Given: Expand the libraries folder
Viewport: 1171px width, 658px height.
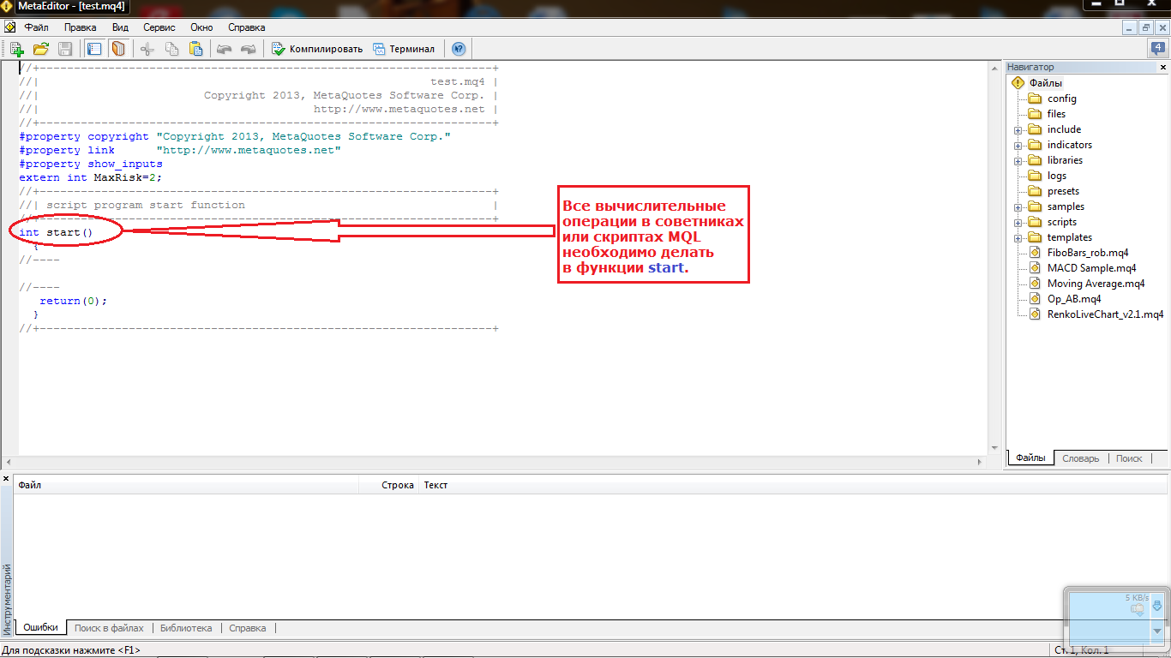Looking at the screenshot, I should click(x=1018, y=161).
